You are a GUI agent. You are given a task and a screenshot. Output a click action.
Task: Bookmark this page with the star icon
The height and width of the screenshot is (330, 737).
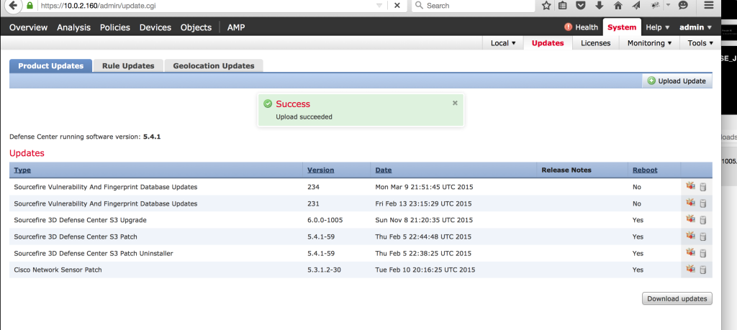click(x=546, y=6)
